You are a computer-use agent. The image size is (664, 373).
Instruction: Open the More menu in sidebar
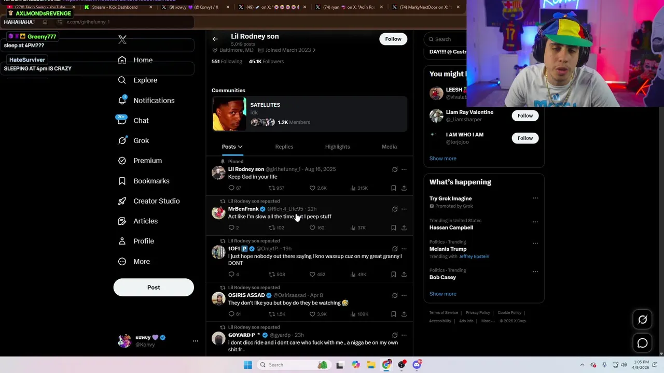134,262
